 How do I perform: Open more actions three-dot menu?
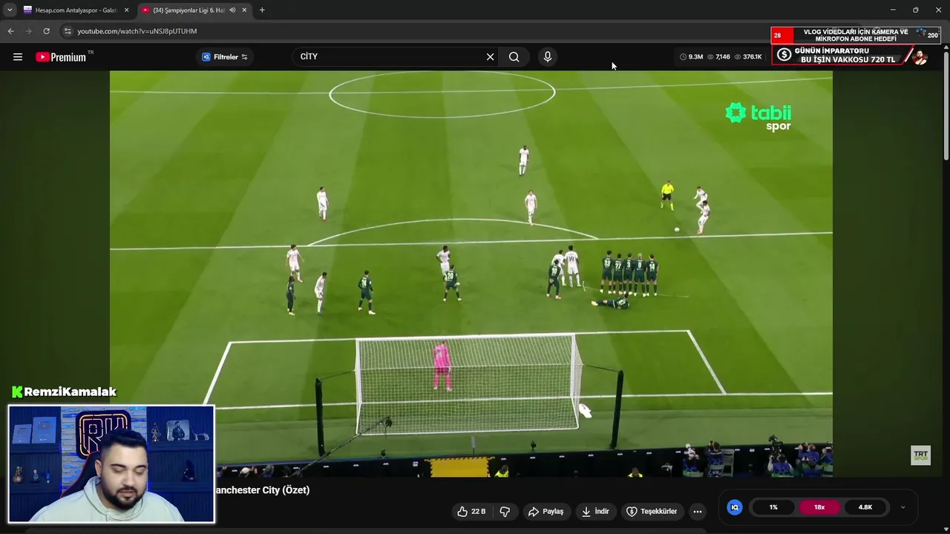pos(697,512)
